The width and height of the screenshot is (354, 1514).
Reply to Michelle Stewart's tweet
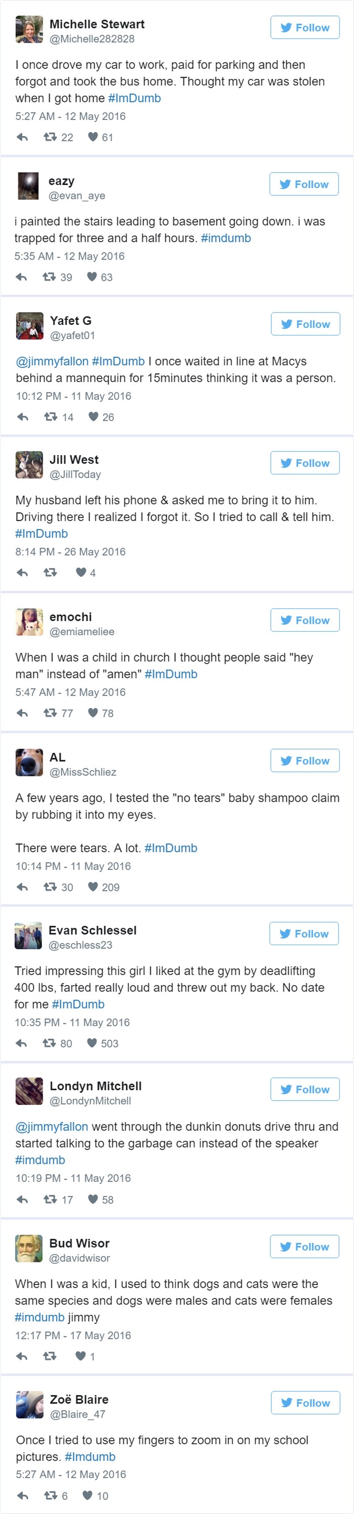point(22,138)
